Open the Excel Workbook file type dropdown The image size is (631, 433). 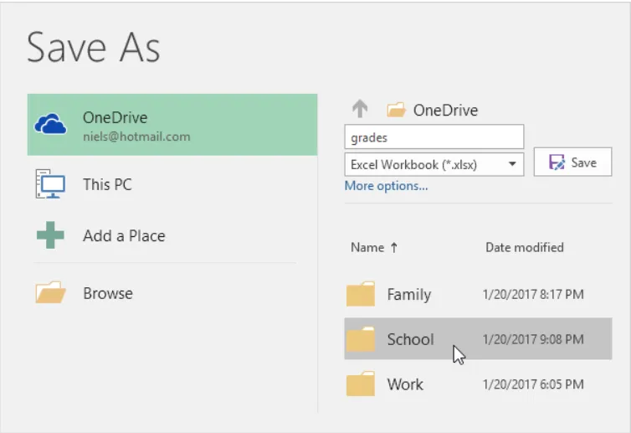click(511, 164)
